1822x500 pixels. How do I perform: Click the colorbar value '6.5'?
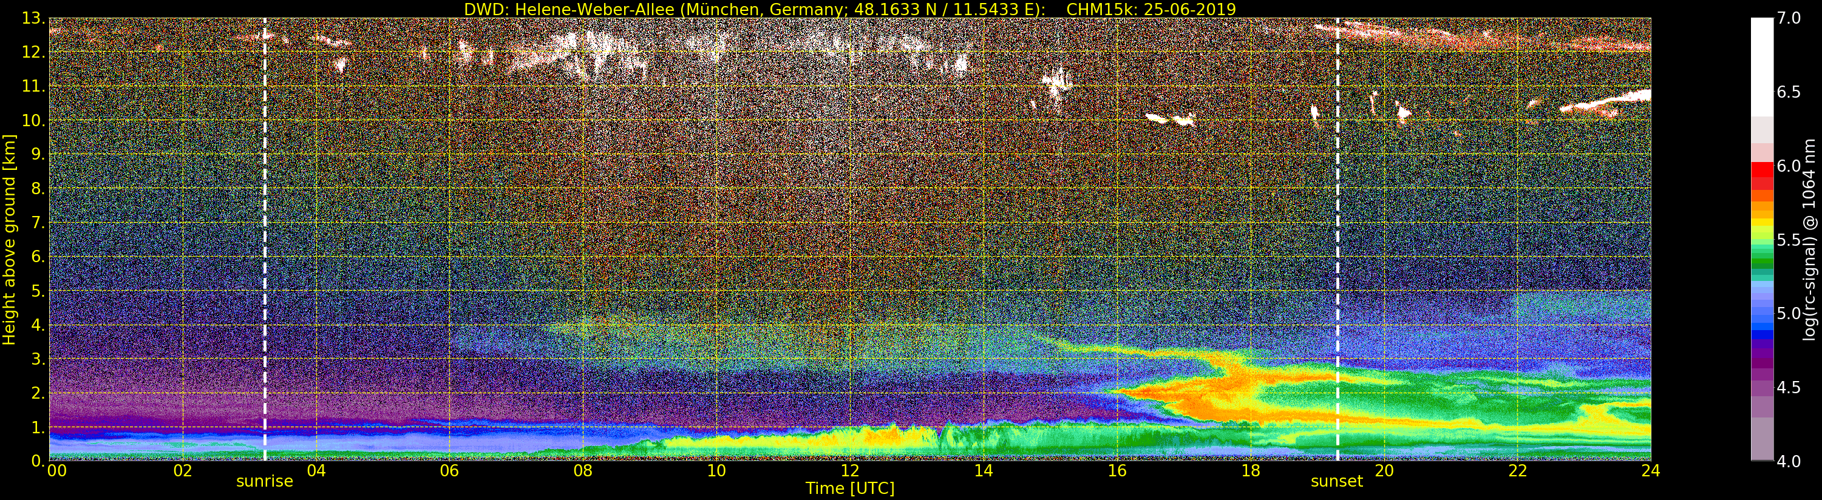point(1789,92)
